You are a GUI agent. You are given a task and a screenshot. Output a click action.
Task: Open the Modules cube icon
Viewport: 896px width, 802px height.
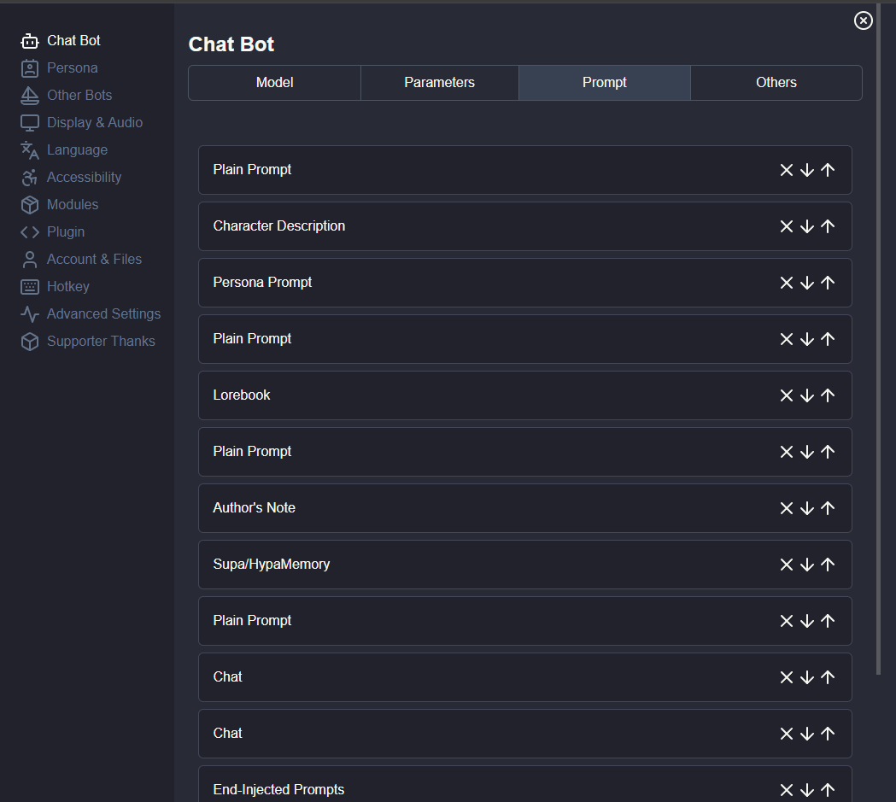click(x=30, y=205)
